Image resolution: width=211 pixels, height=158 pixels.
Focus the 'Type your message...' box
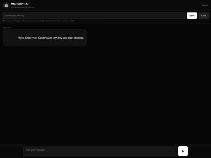100,151
